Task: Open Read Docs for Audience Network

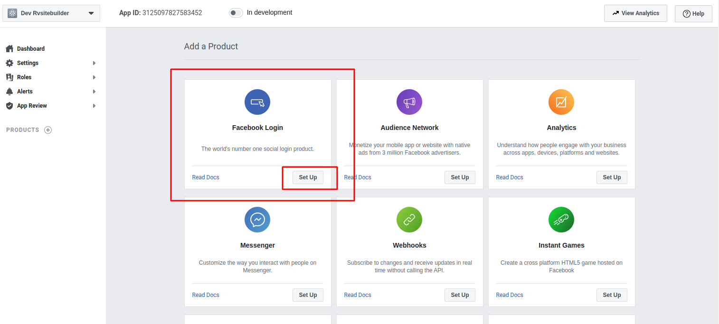Action: tap(358, 177)
